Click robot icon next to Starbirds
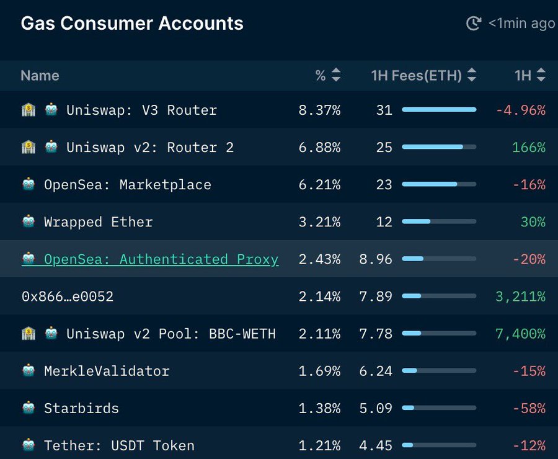Screen dimensions: 558x459 pyautogui.click(x=29, y=408)
